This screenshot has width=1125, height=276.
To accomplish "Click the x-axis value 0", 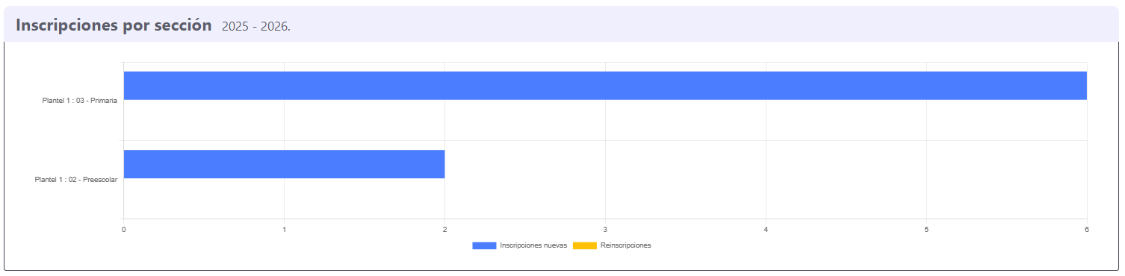I will coord(123,229).
